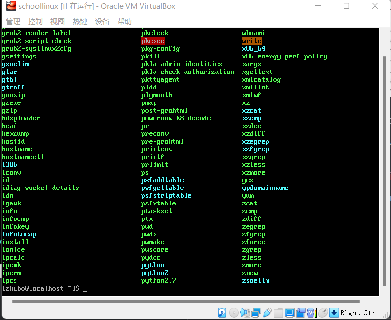
Task: Click the printenv entry
Action: coord(157,149)
